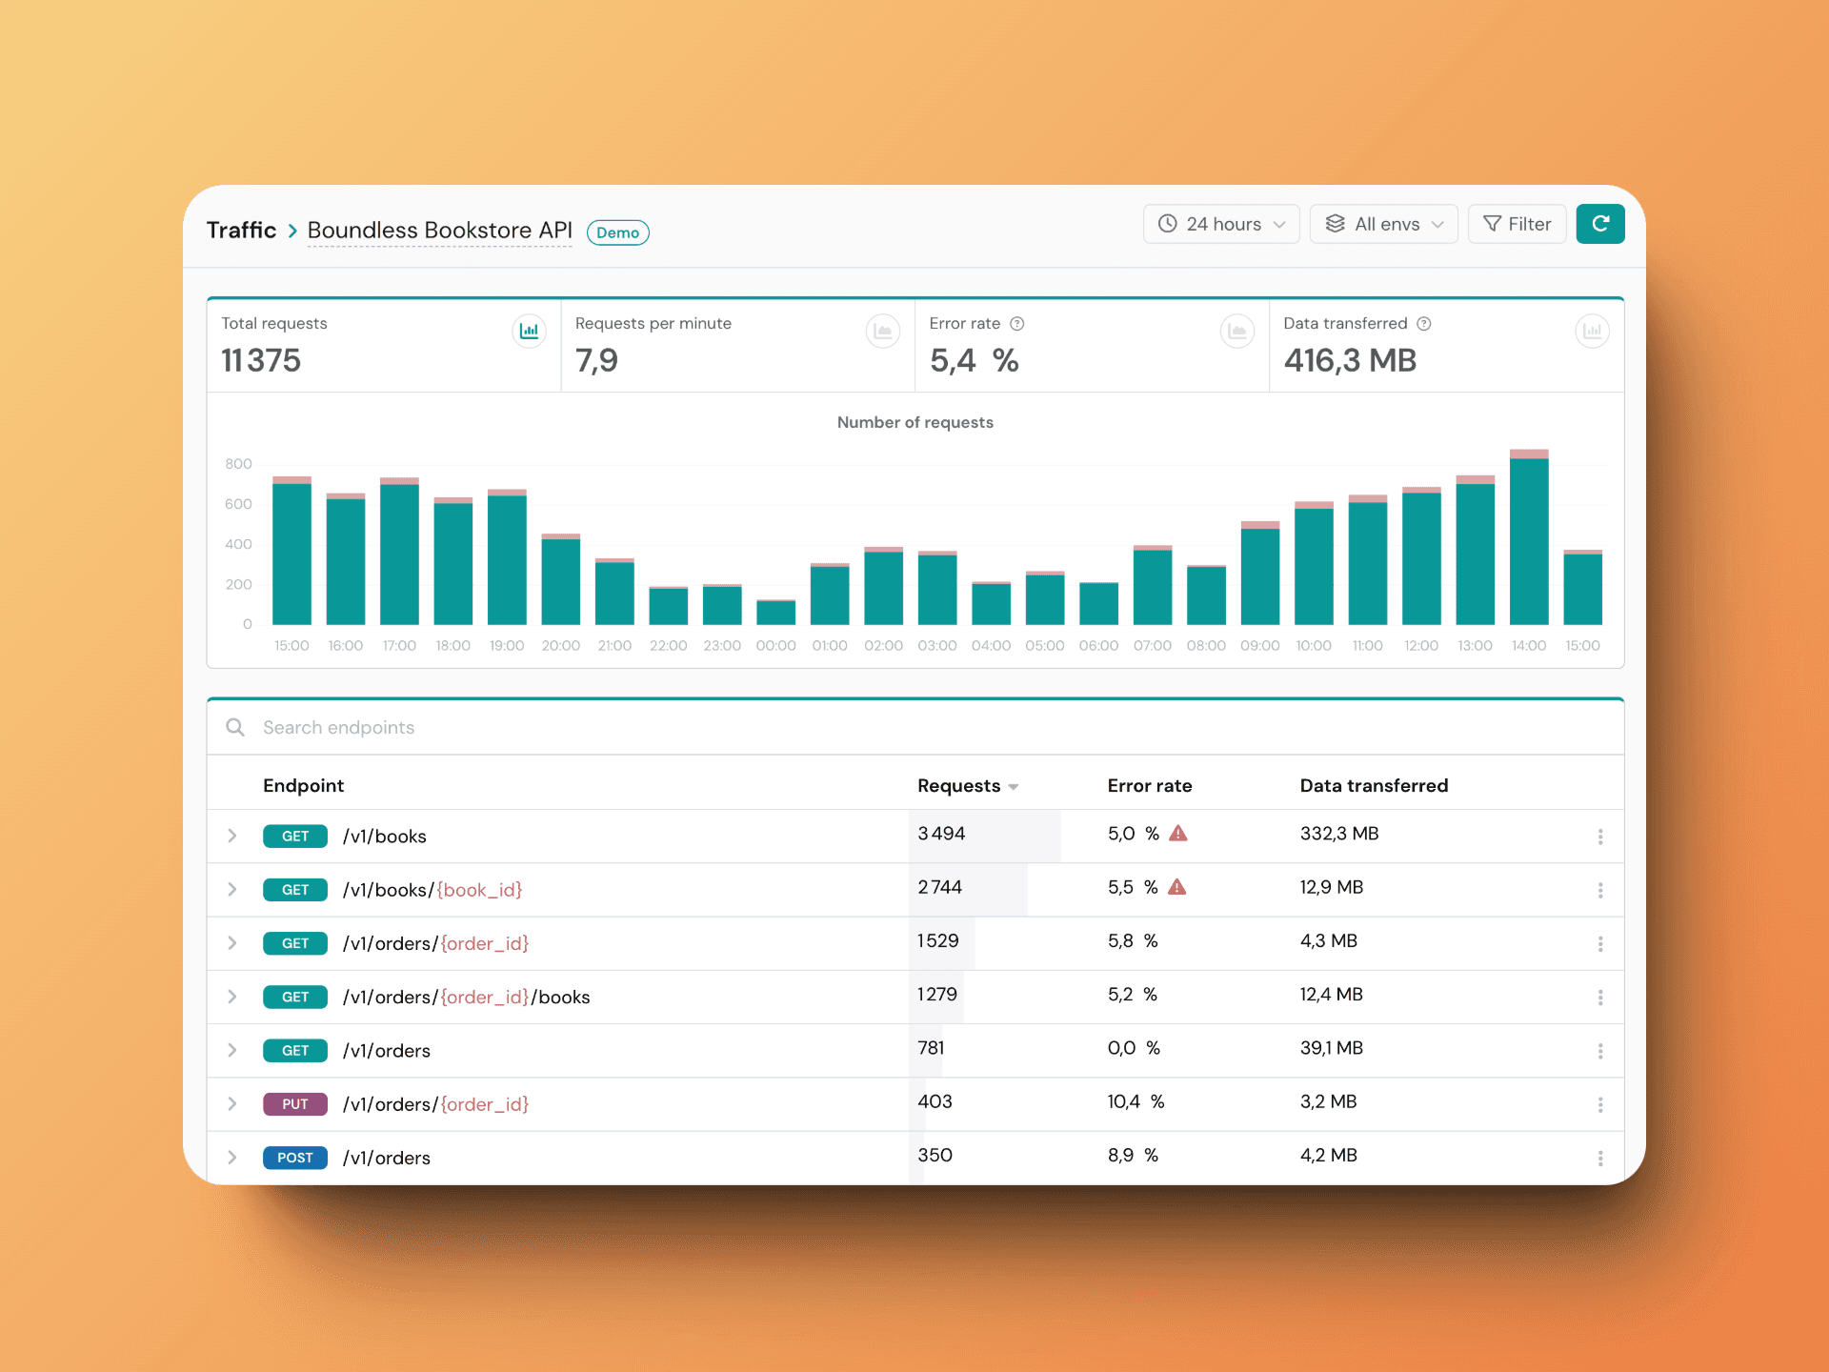Click the area chart icon on Error rate card
The height and width of the screenshot is (1372, 1829).
pos(1237,332)
